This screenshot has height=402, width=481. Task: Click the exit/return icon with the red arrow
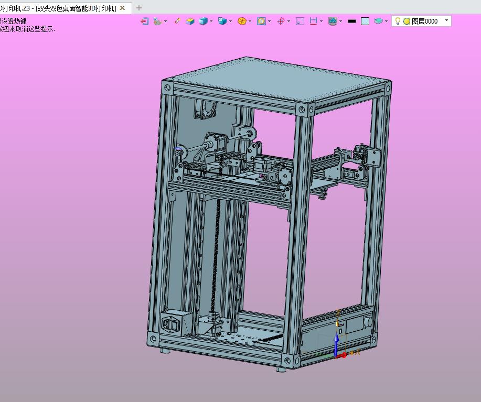click(144, 21)
